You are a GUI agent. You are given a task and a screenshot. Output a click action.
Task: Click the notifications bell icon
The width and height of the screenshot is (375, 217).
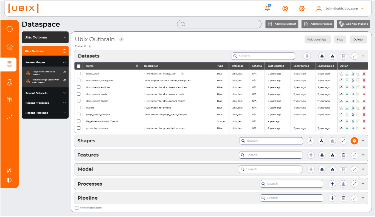click(x=267, y=8)
